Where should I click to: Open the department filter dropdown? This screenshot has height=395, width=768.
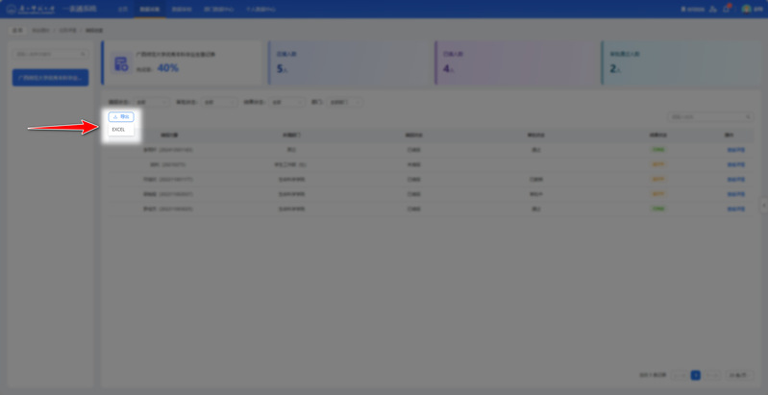coord(344,102)
